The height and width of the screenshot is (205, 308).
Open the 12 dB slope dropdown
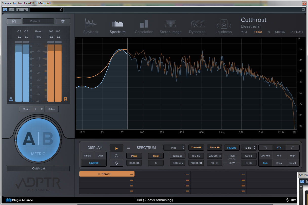click(248, 148)
